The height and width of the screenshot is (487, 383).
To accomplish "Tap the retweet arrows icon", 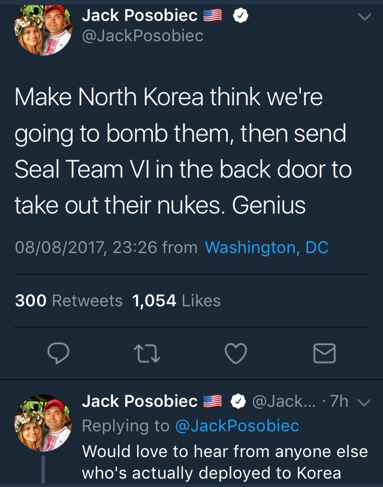I will [x=147, y=354].
